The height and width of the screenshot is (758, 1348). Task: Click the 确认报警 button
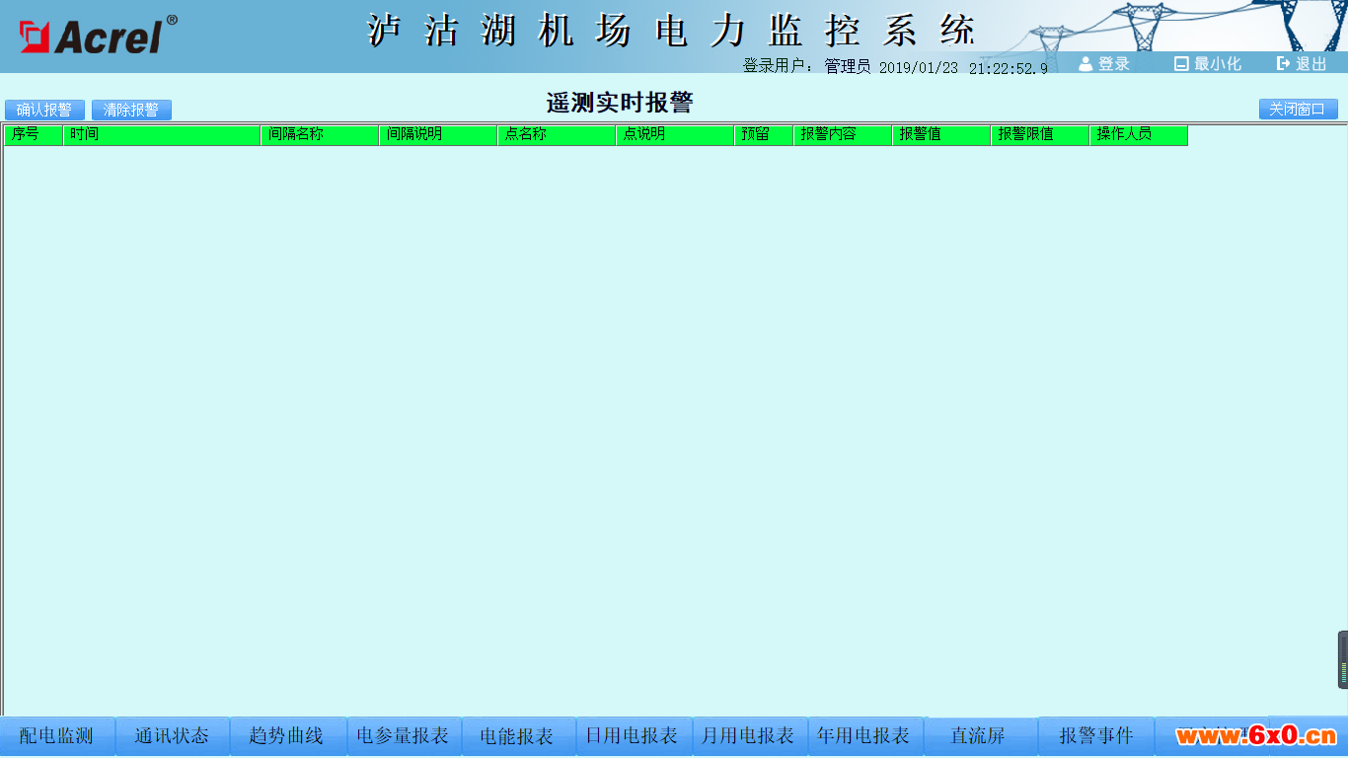point(44,110)
